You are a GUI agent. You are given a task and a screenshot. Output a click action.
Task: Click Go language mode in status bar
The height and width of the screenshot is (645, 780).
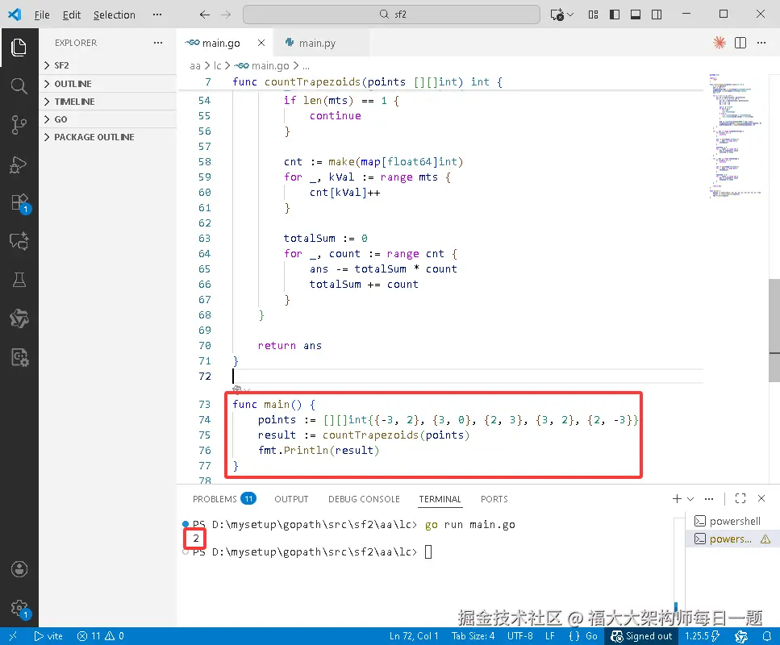coord(591,636)
